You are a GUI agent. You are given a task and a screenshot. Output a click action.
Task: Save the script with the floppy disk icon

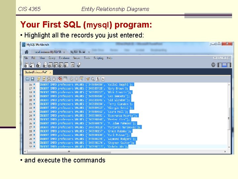tap(32, 79)
